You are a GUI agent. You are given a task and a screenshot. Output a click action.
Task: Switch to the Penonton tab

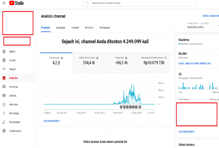point(89,28)
